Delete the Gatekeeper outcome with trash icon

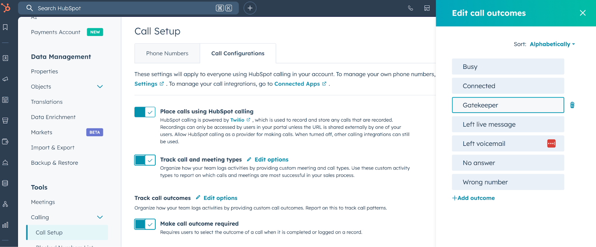pos(572,105)
